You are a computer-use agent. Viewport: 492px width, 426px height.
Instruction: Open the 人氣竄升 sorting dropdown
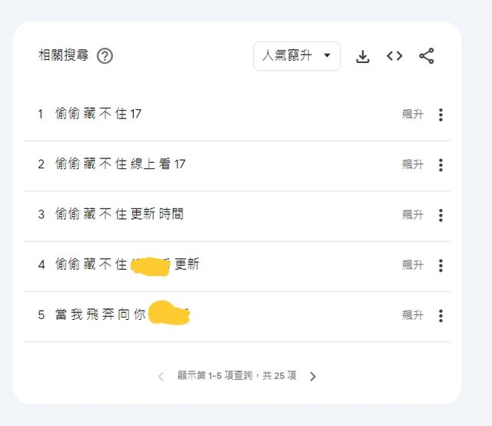(x=296, y=56)
